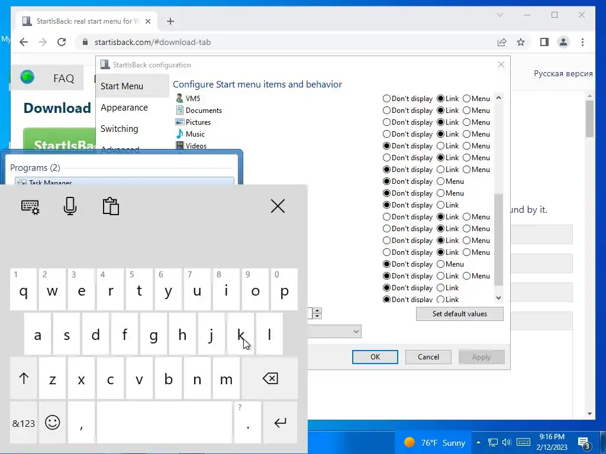Tap the space bar key
The image size is (606, 454).
point(165,422)
